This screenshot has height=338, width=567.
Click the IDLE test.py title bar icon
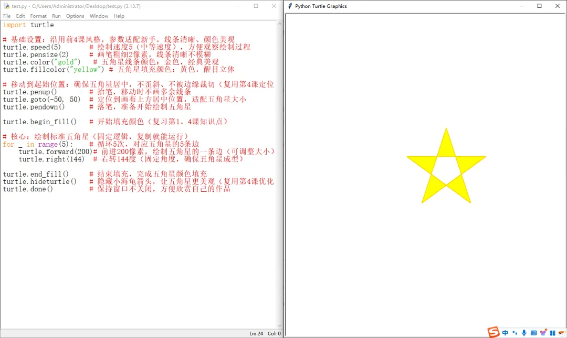6,6
